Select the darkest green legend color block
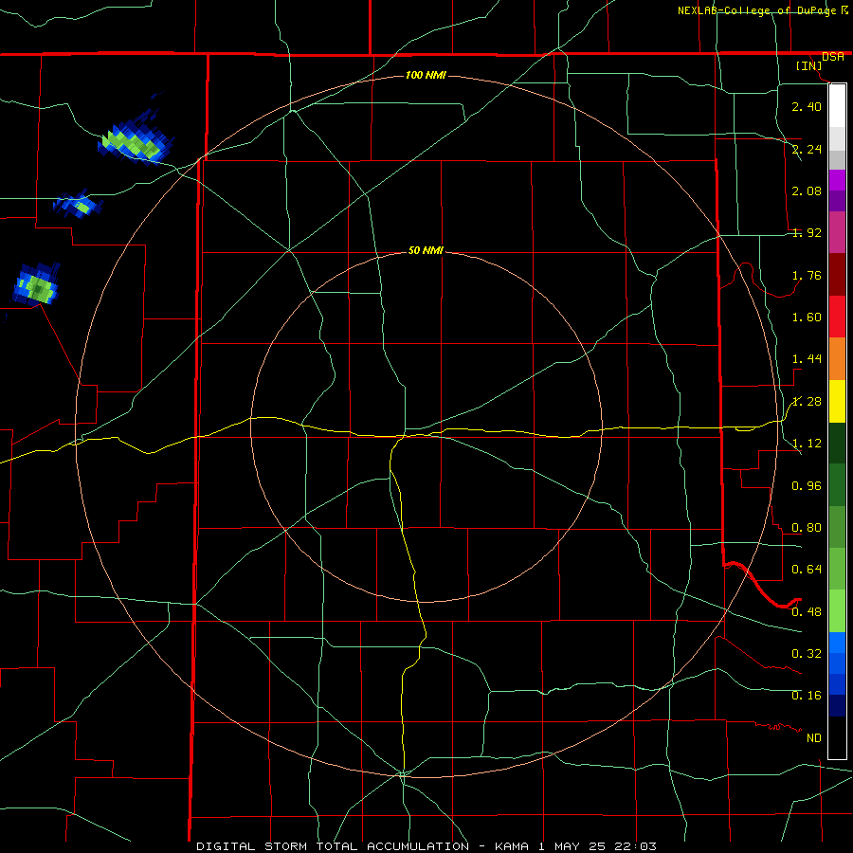The width and height of the screenshot is (853, 853). pyautogui.click(x=837, y=443)
